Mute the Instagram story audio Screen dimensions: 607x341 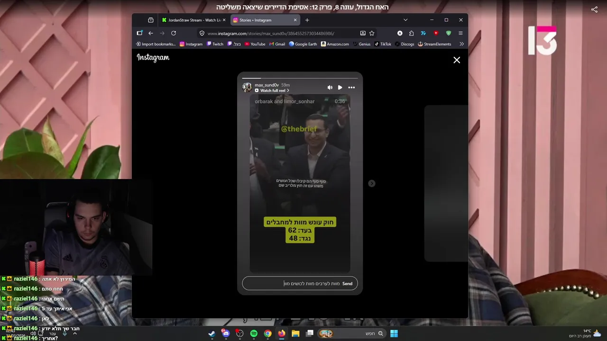tap(330, 88)
